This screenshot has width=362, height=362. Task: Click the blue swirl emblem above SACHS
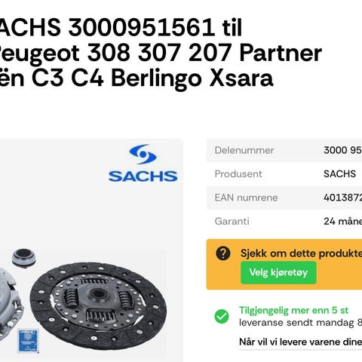click(x=143, y=155)
